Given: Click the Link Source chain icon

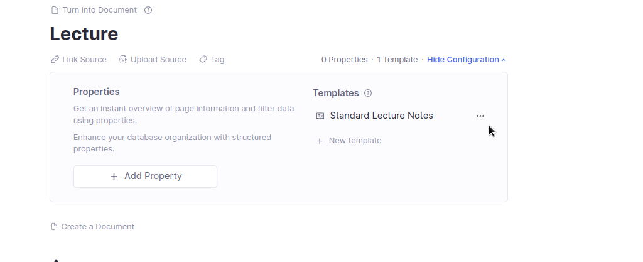Looking at the screenshot, I should (55, 60).
